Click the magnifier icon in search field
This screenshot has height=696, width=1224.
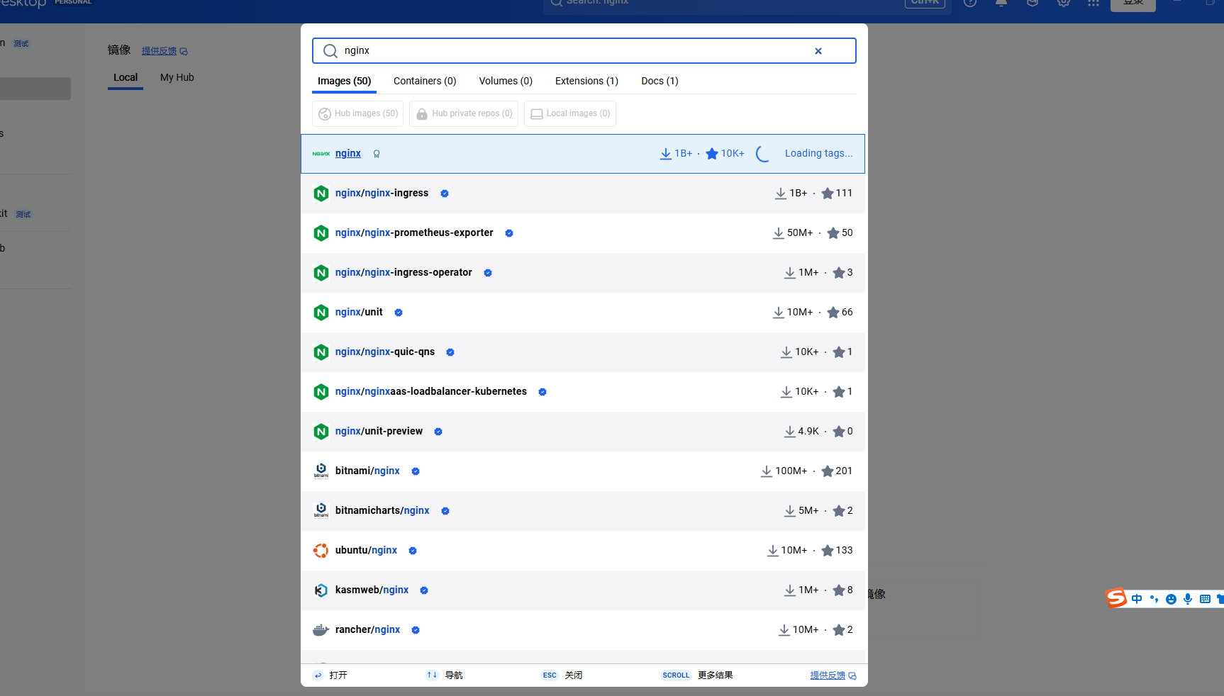click(330, 51)
